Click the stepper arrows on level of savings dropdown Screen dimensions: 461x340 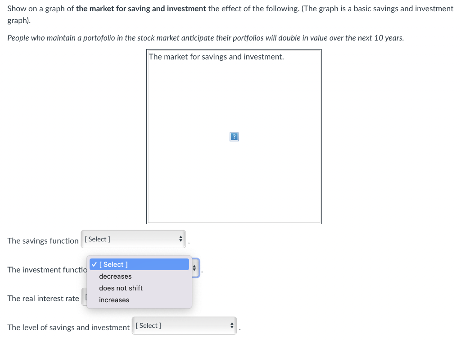coord(231,325)
